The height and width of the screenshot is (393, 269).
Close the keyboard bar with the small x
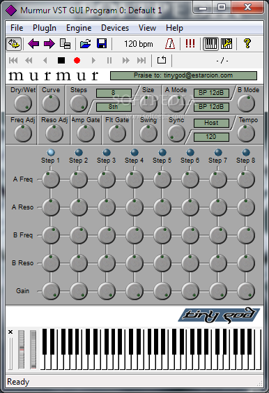(x=10, y=332)
